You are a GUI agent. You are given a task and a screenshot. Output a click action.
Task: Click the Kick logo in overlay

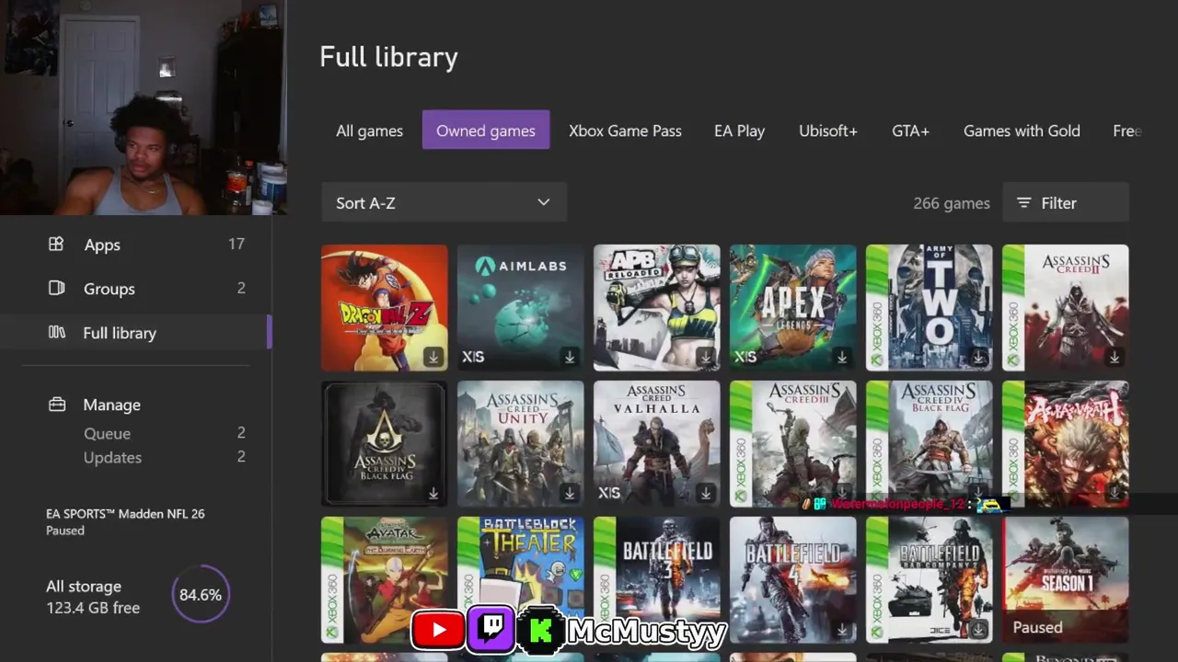click(x=541, y=630)
